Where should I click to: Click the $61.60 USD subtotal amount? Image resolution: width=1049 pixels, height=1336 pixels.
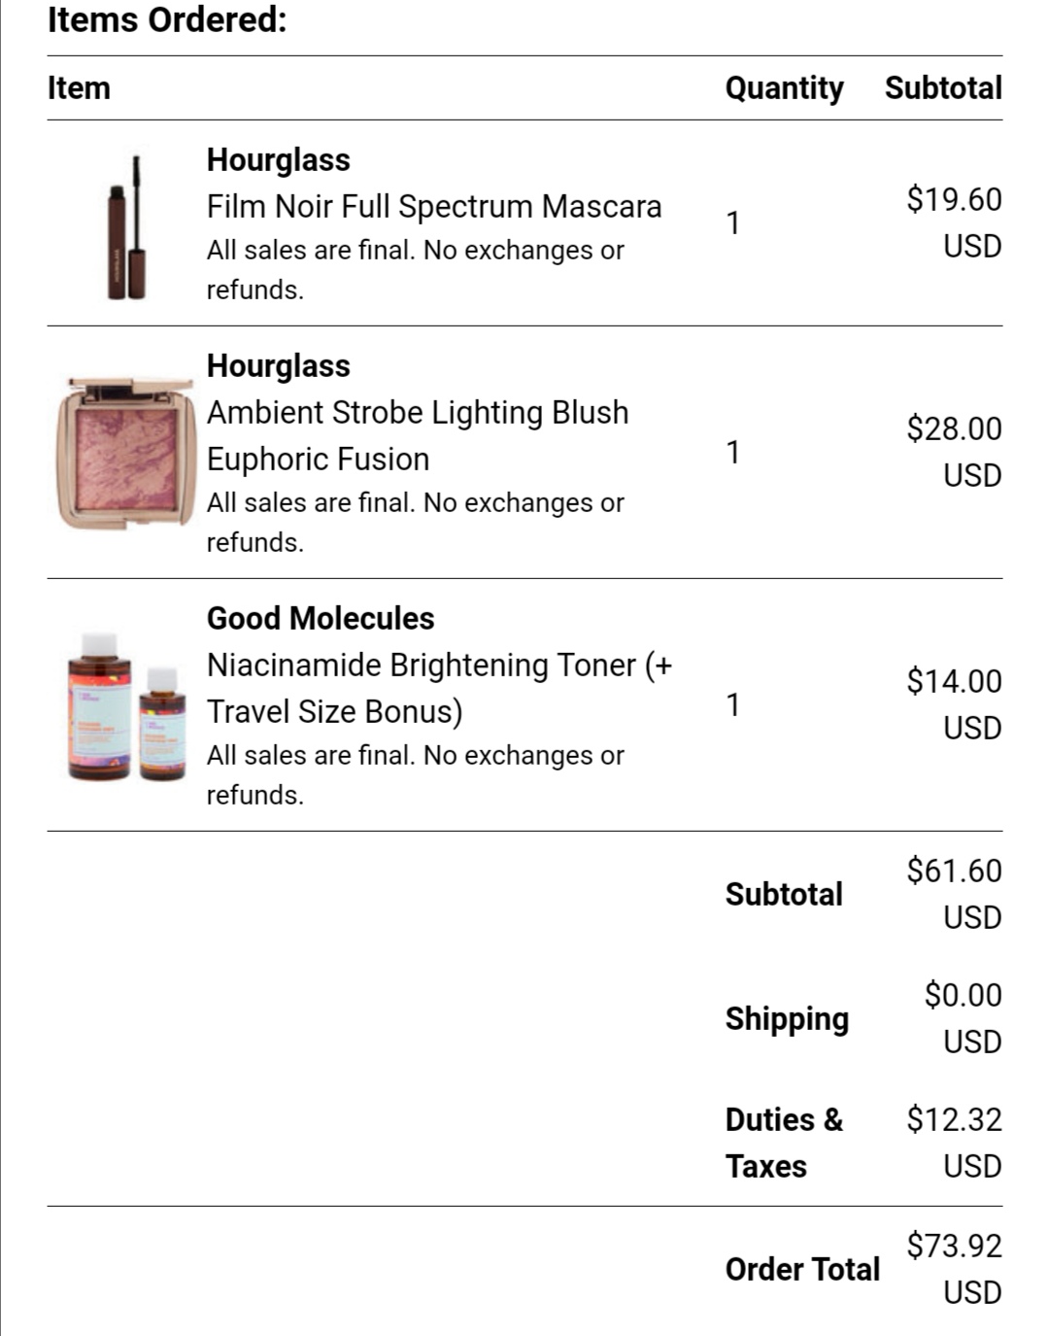[x=955, y=894]
